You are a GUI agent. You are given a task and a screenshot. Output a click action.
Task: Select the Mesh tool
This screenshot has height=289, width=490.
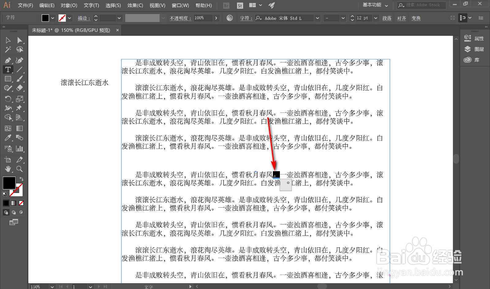coord(8,128)
